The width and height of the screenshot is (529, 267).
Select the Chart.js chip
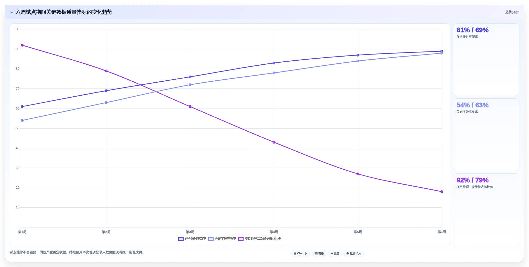300,254
